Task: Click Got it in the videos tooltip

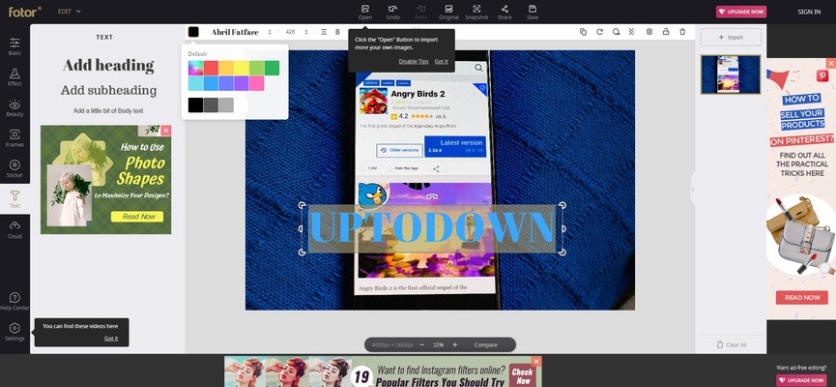Action: pyautogui.click(x=111, y=339)
